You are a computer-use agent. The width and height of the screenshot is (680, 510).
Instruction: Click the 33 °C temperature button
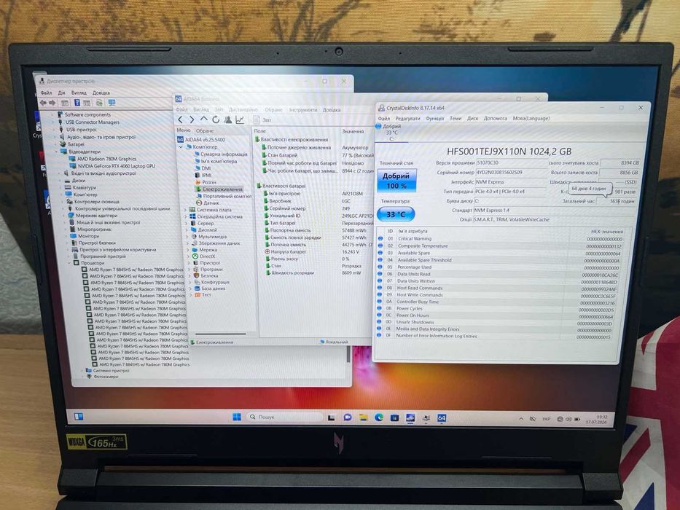click(x=396, y=214)
